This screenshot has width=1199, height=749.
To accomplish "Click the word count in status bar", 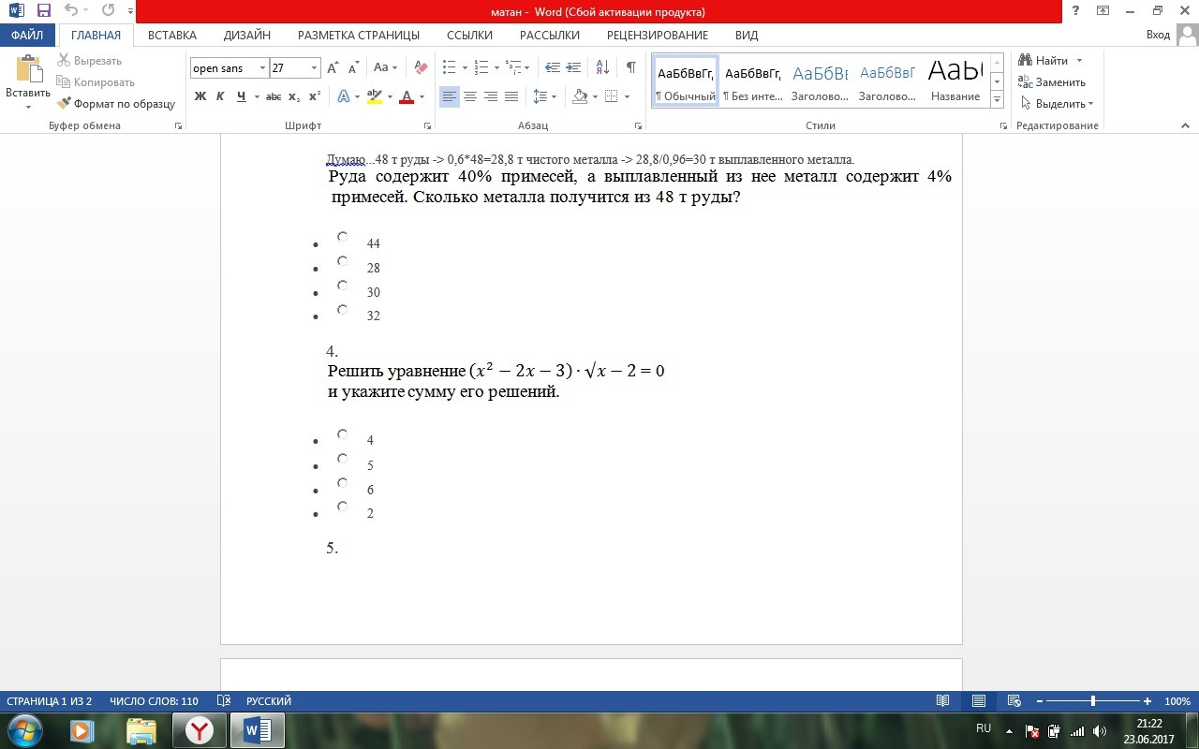I will point(154,701).
